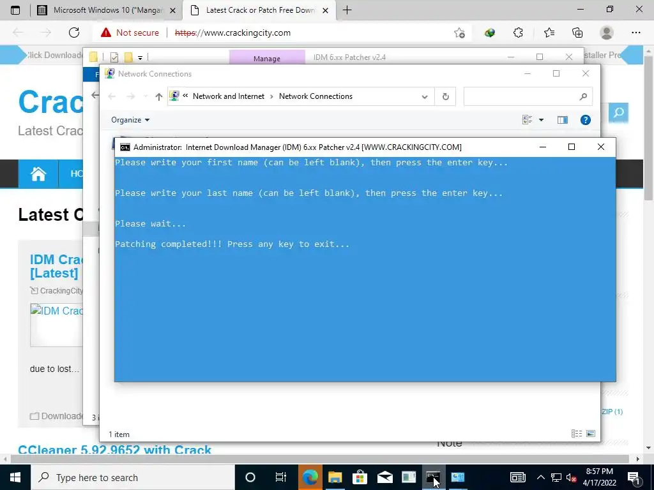The image size is (654, 490).
Task: Open Edge Collections icon
Action: (577, 33)
